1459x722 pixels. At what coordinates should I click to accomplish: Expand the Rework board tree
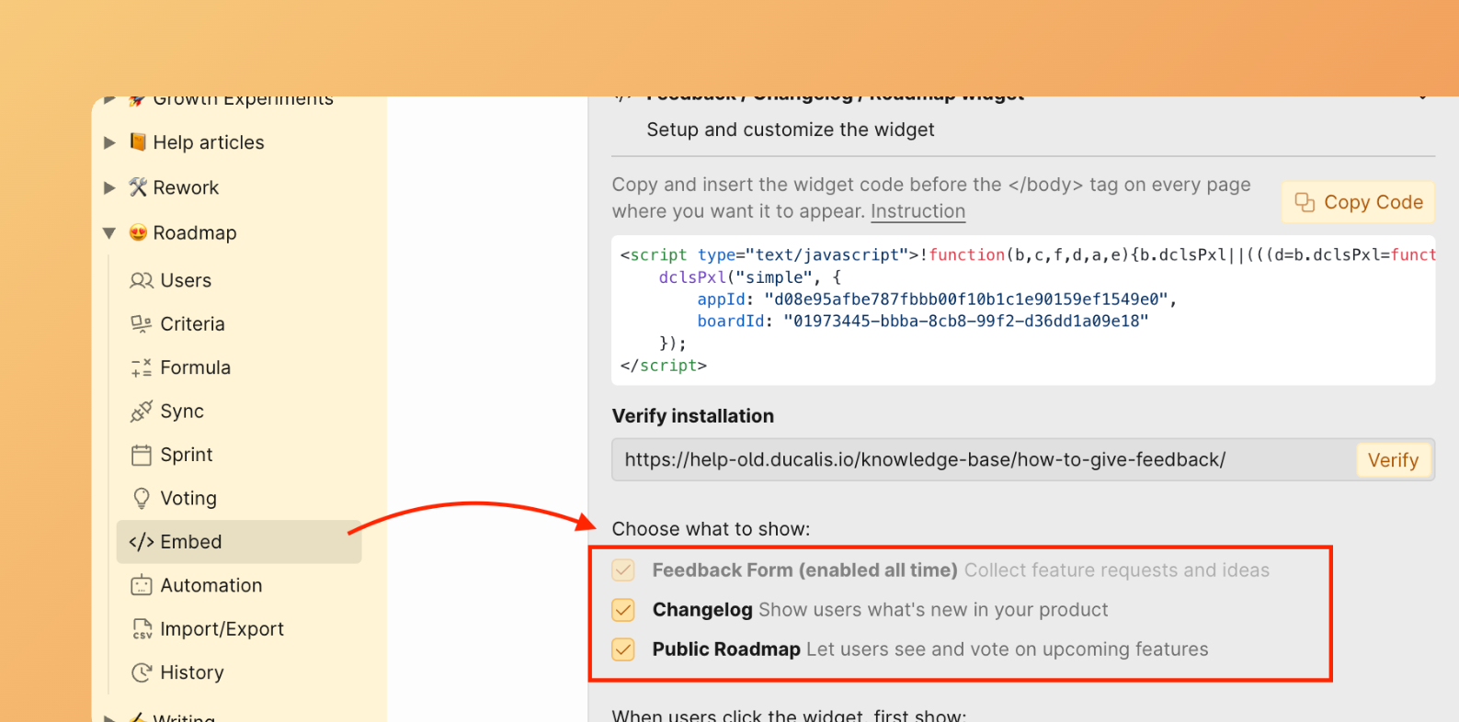[x=109, y=187]
